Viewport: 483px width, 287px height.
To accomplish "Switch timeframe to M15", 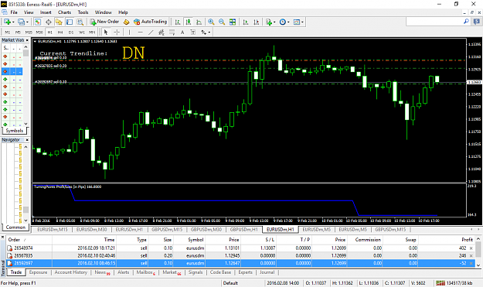I will (x=29, y=32).
